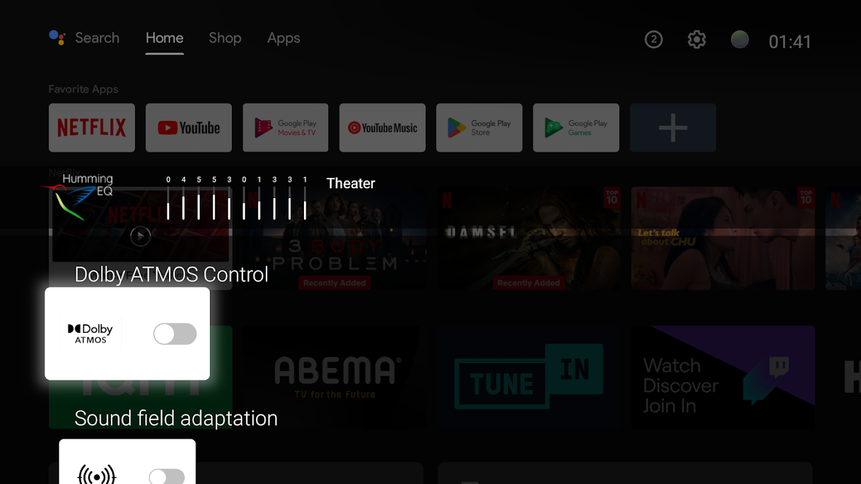
Task: Click the Humming EQ hummingbird logo
Action: coord(77,197)
